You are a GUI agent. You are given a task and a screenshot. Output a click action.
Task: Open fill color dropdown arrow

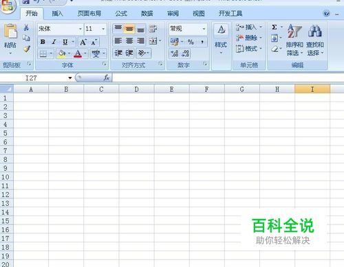69,54
